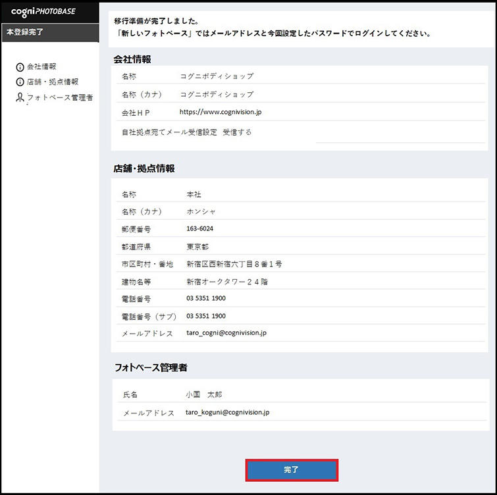
Task: Click the 市区町村・番地 label
Action: click(147, 264)
